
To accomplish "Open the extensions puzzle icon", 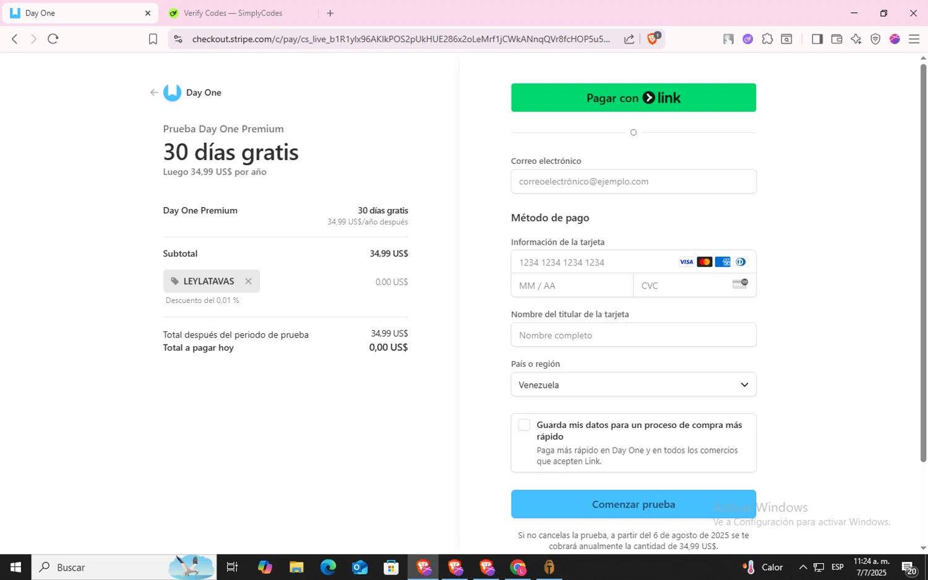I will 767,39.
